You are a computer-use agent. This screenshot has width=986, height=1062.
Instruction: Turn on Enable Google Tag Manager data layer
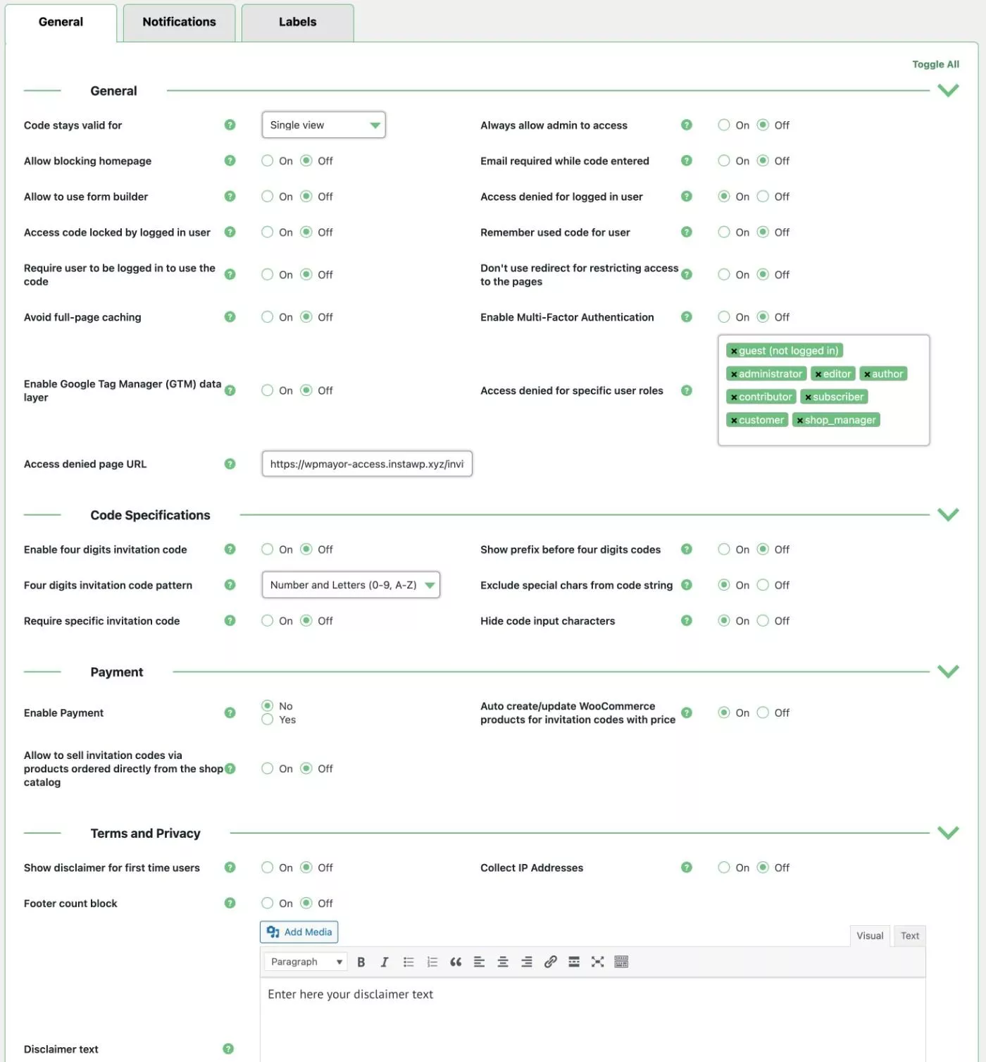(x=268, y=390)
